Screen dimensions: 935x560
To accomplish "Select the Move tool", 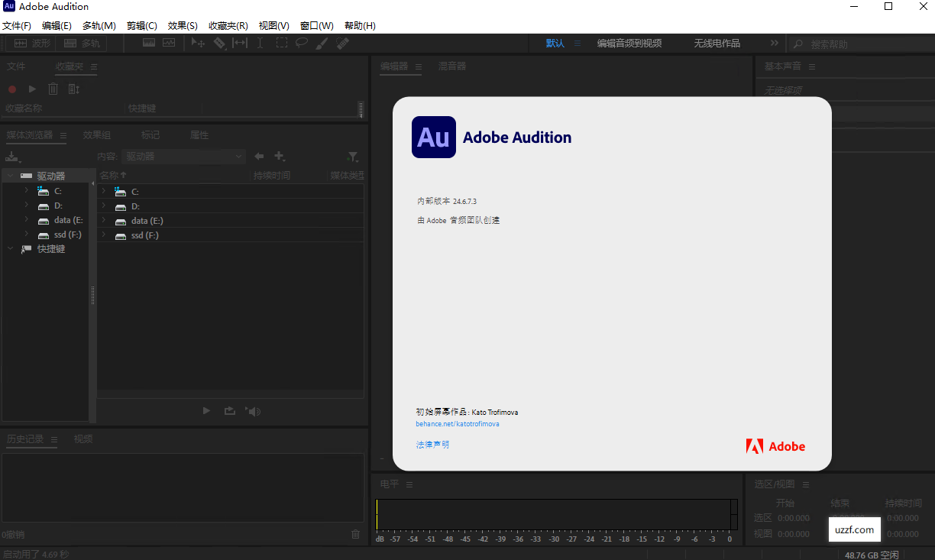I will (x=198, y=43).
